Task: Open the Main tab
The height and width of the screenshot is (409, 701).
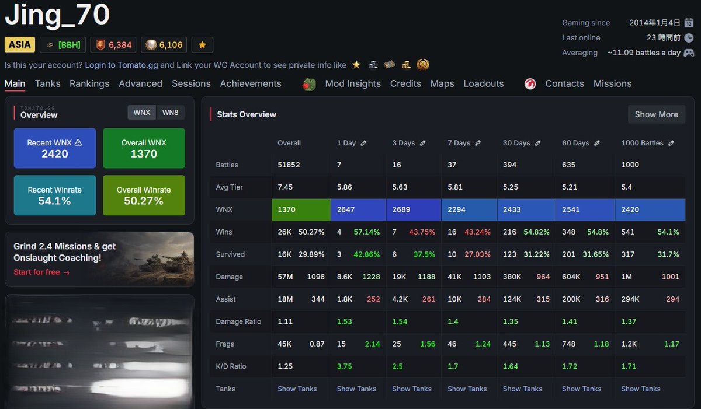Action: [15, 83]
